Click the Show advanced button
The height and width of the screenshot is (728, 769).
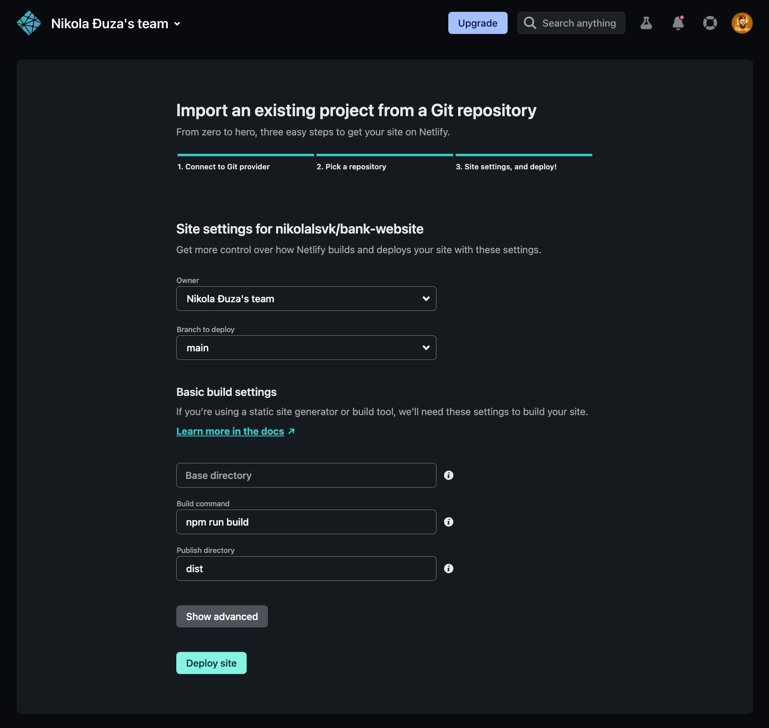(222, 616)
